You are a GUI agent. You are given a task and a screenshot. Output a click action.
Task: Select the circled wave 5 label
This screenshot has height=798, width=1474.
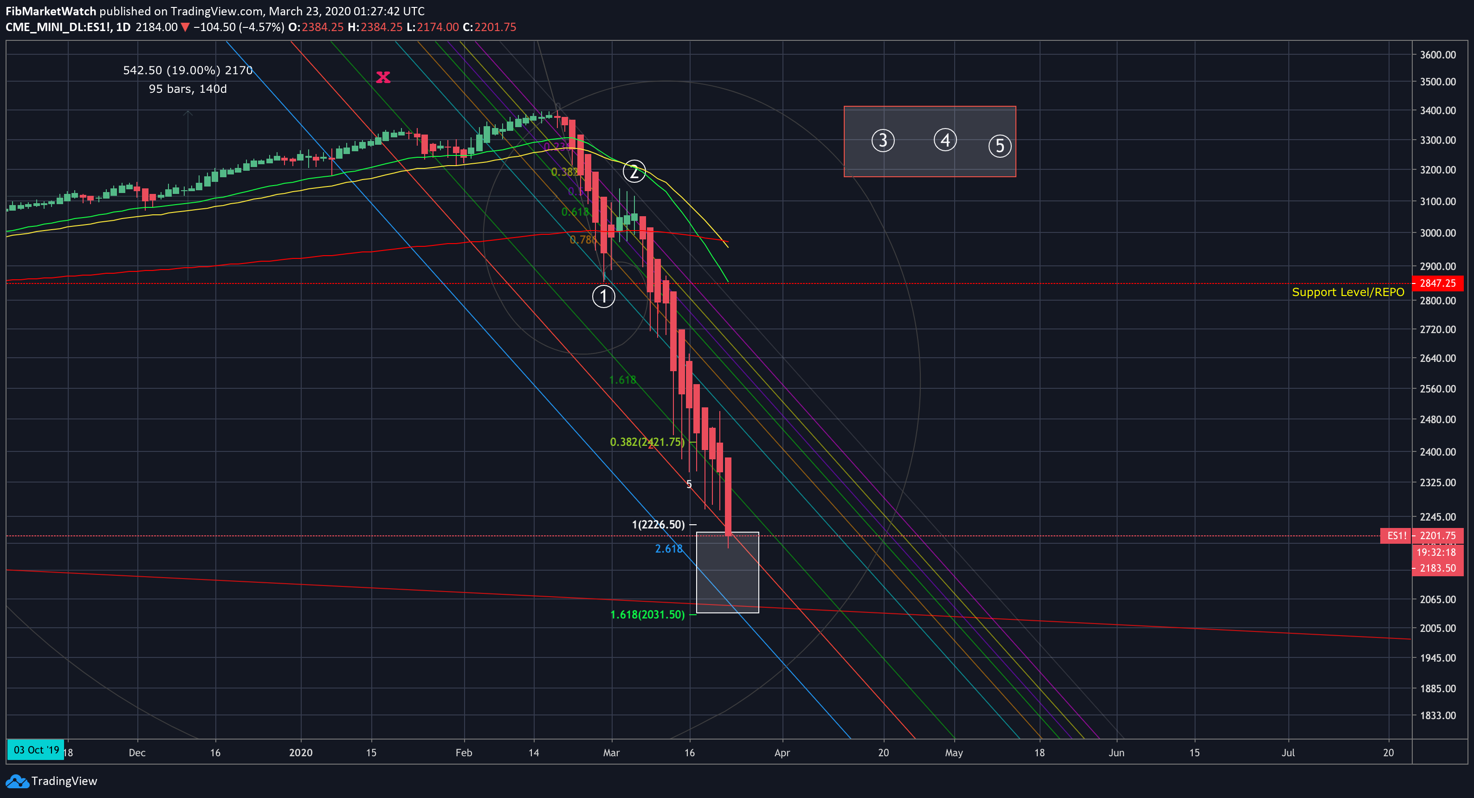coord(1000,146)
